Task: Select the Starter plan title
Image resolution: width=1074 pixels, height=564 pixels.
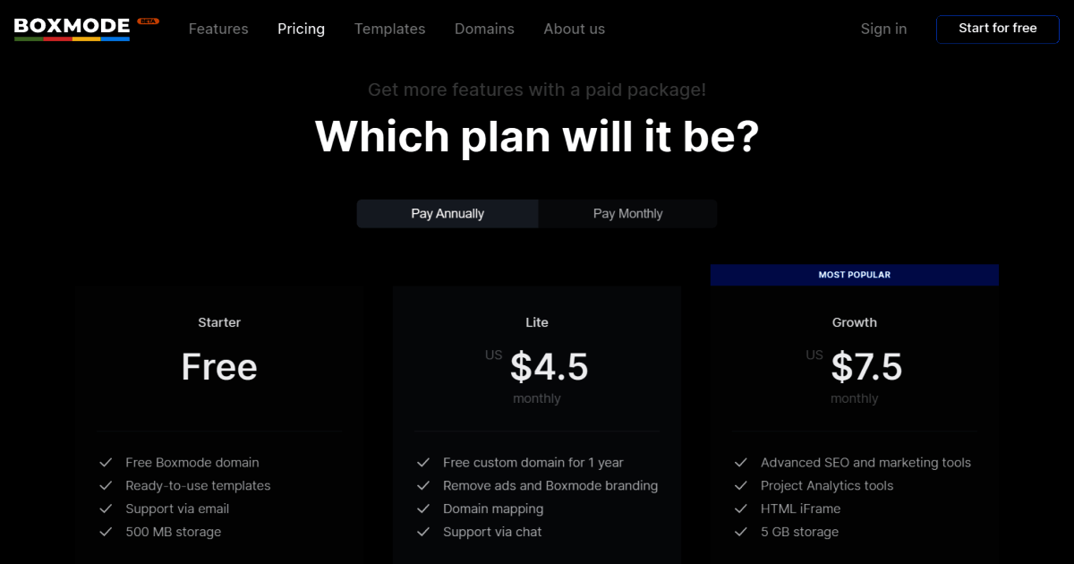Action: 219,322
